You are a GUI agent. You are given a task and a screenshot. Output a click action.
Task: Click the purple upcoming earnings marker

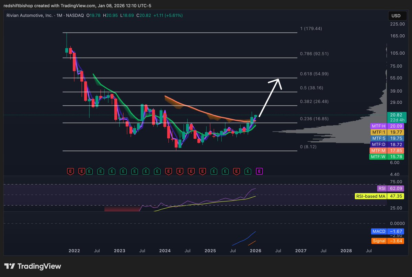[260, 171]
